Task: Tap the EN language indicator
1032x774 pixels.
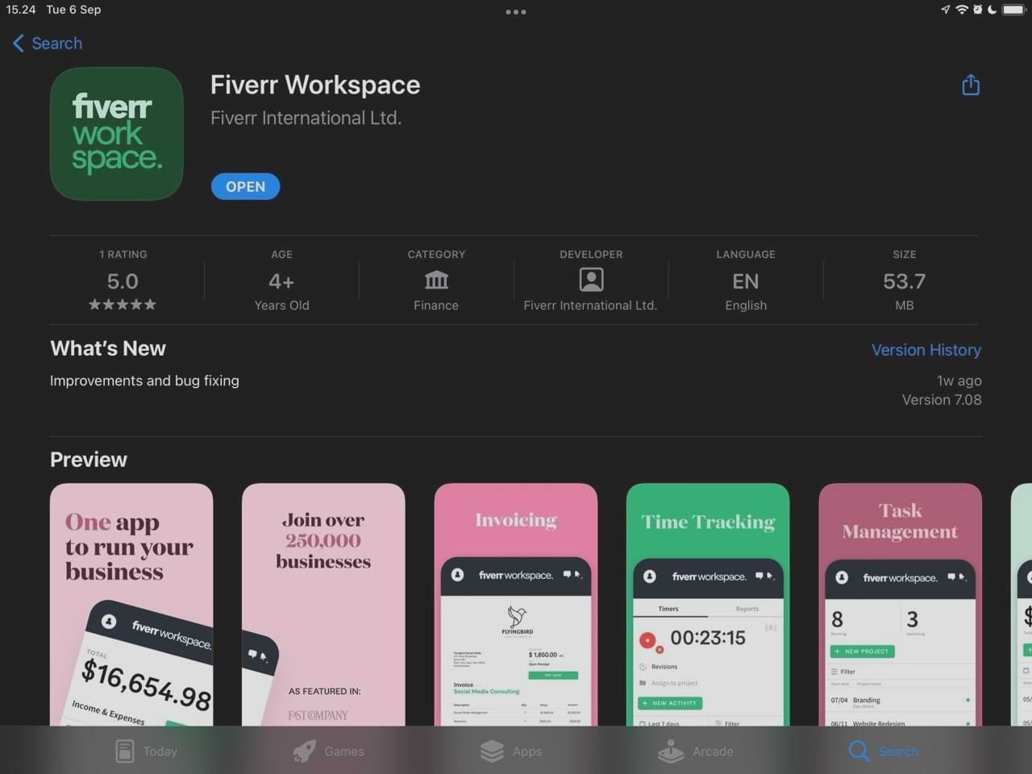Action: pyautogui.click(x=746, y=281)
